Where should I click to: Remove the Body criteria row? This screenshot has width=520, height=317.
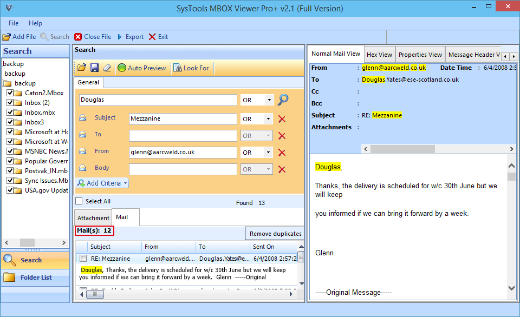pyautogui.click(x=282, y=169)
